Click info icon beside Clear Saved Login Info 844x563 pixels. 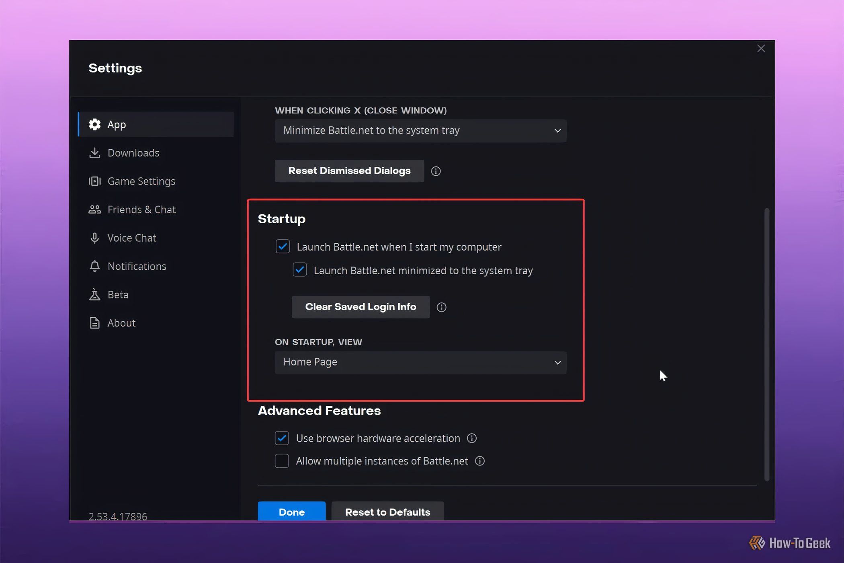point(441,307)
